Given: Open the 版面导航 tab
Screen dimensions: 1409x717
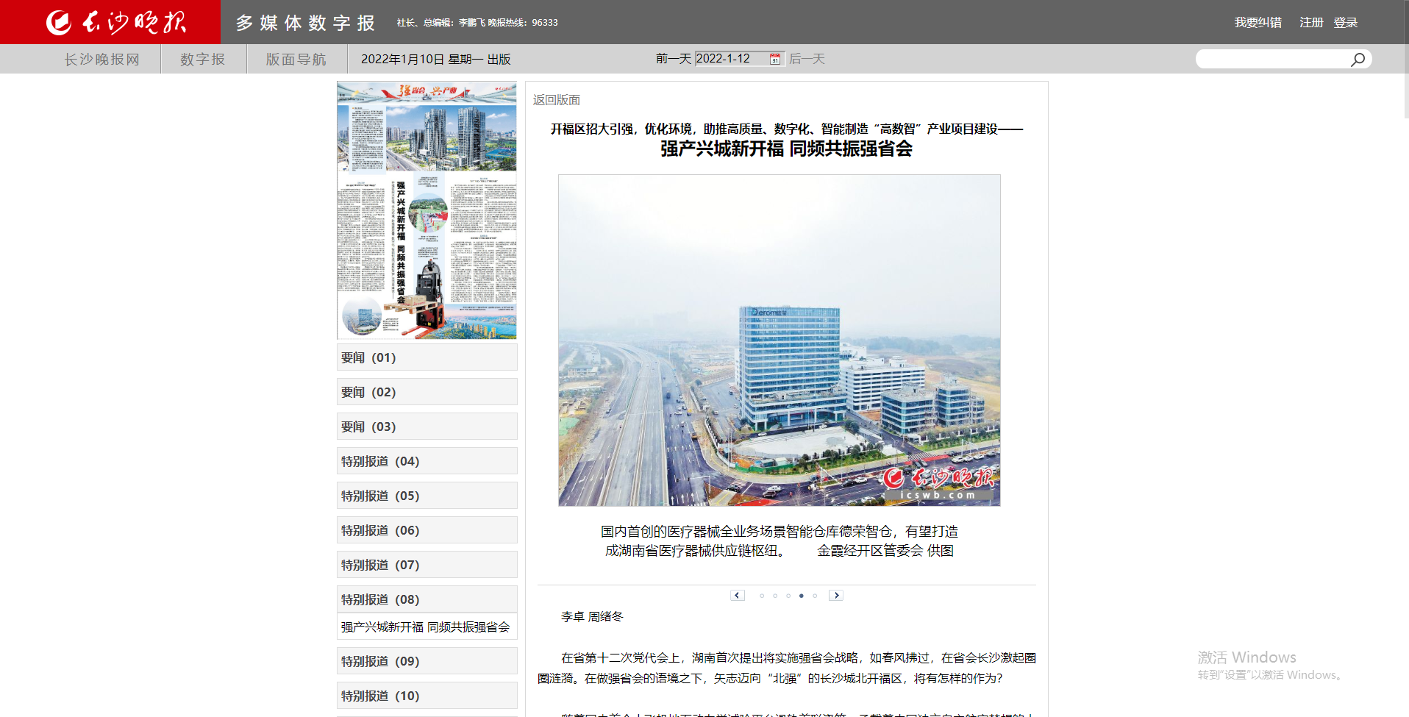Looking at the screenshot, I should click(x=296, y=59).
